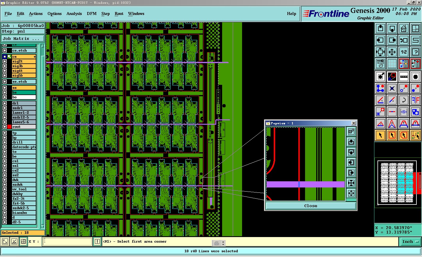Click Close button in Popview window

311,206
